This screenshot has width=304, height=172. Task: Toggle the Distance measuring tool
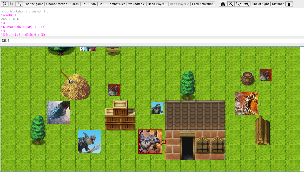coord(278,4)
